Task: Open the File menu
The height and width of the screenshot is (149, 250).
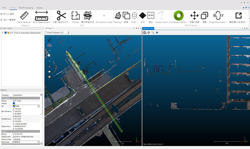Action: click(x=4, y=8)
